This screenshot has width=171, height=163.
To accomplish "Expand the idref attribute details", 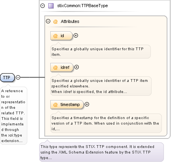I will (76, 67).
